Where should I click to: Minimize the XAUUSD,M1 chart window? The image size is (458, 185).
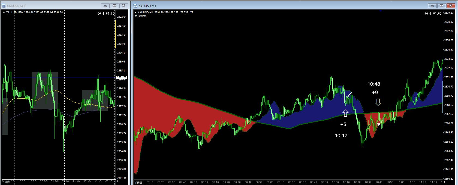(x=432, y=6)
